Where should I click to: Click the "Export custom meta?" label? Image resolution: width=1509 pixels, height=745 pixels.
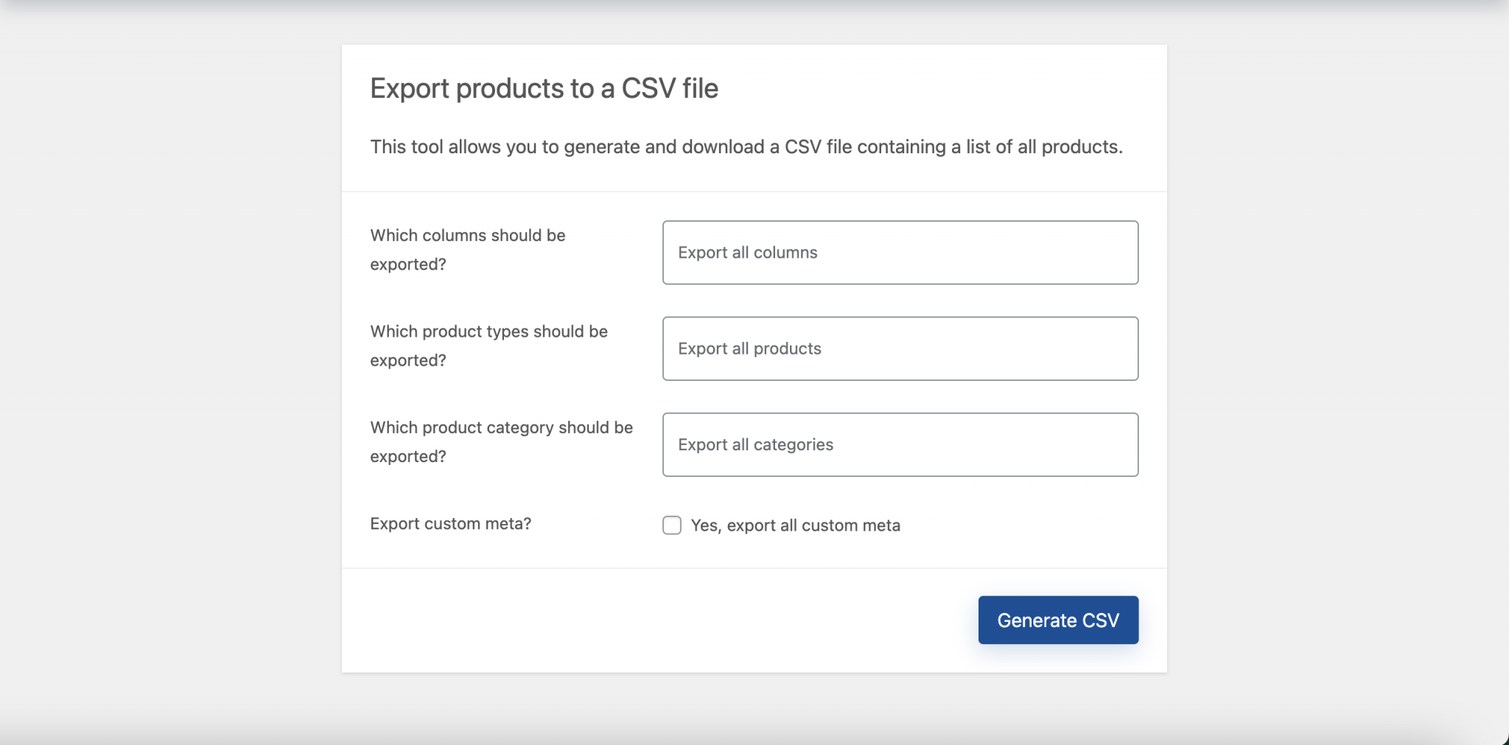450,524
